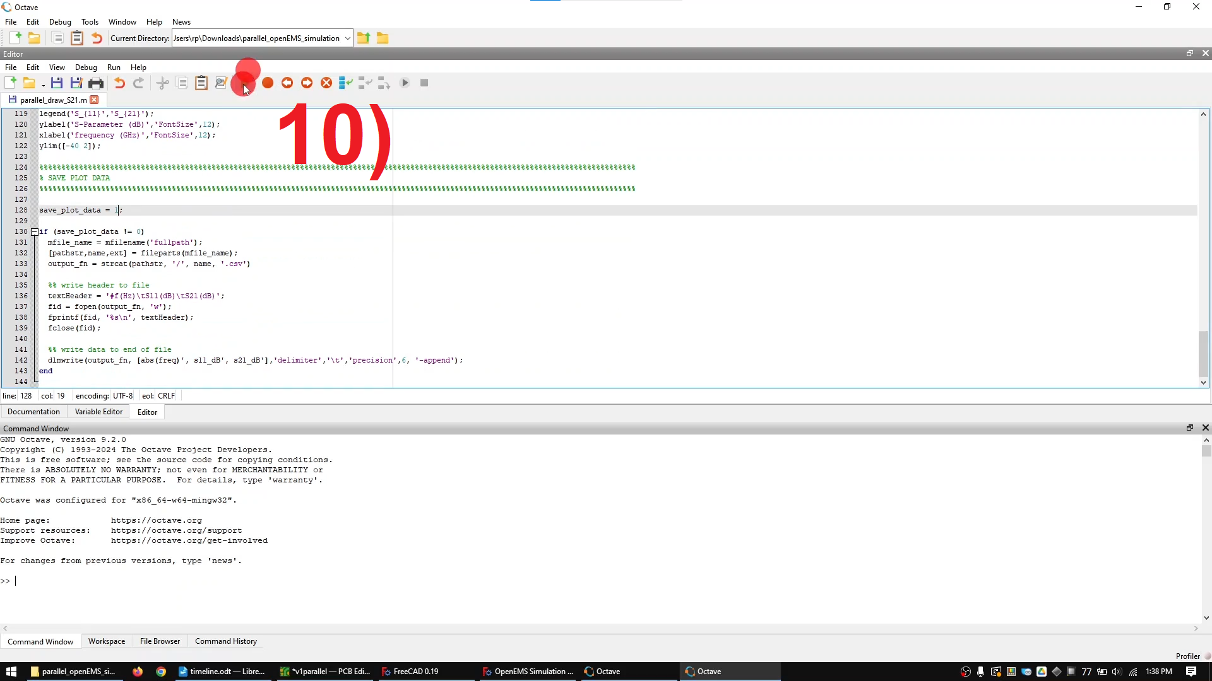The width and height of the screenshot is (1212, 681).
Task: Click the Save file icon in editor
Action: [x=56, y=83]
